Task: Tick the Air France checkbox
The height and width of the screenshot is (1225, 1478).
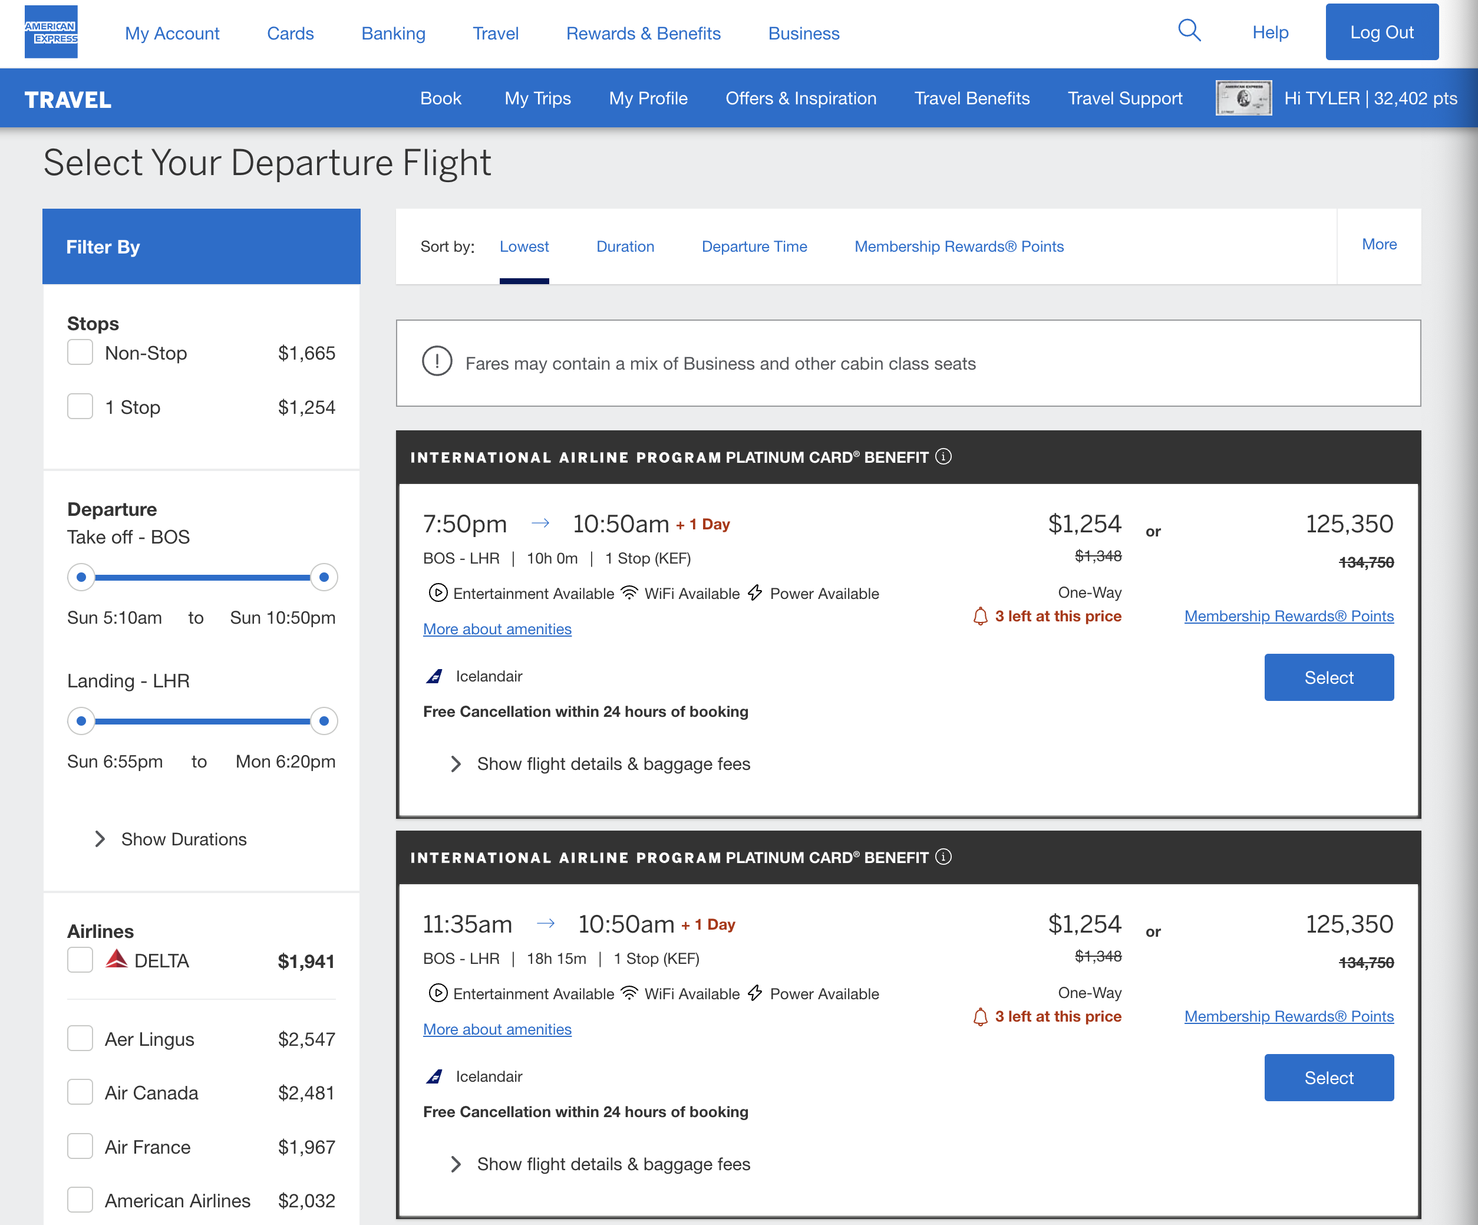Action: [x=80, y=1146]
